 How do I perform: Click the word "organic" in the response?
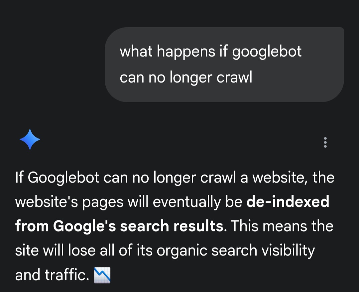(x=182, y=250)
